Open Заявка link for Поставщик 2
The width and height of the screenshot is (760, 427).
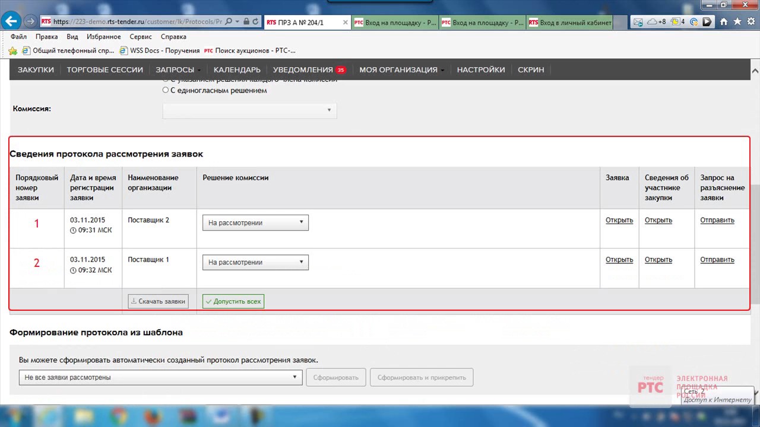[619, 220]
